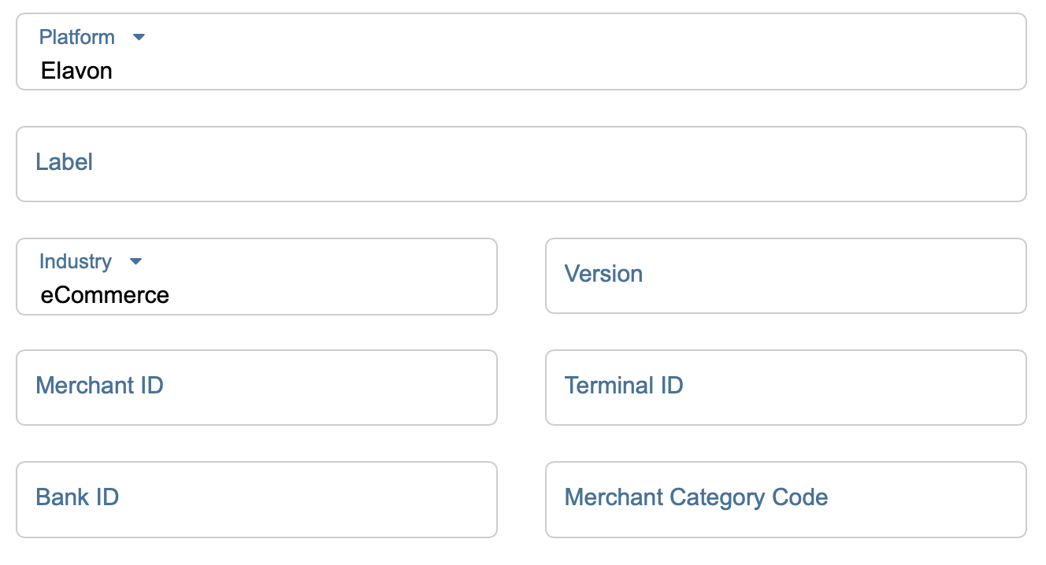Open the Platform dropdown showing Elavon
This screenshot has height=565, width=1046.
[x=520, y=52]
